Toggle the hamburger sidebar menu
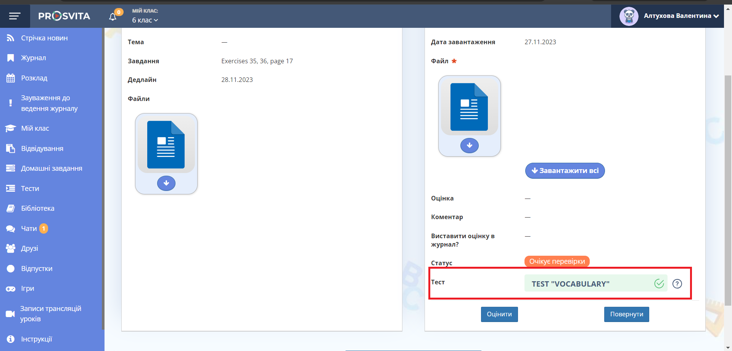Viewport: 732px width, 351px height. click(x=14, y=16)
